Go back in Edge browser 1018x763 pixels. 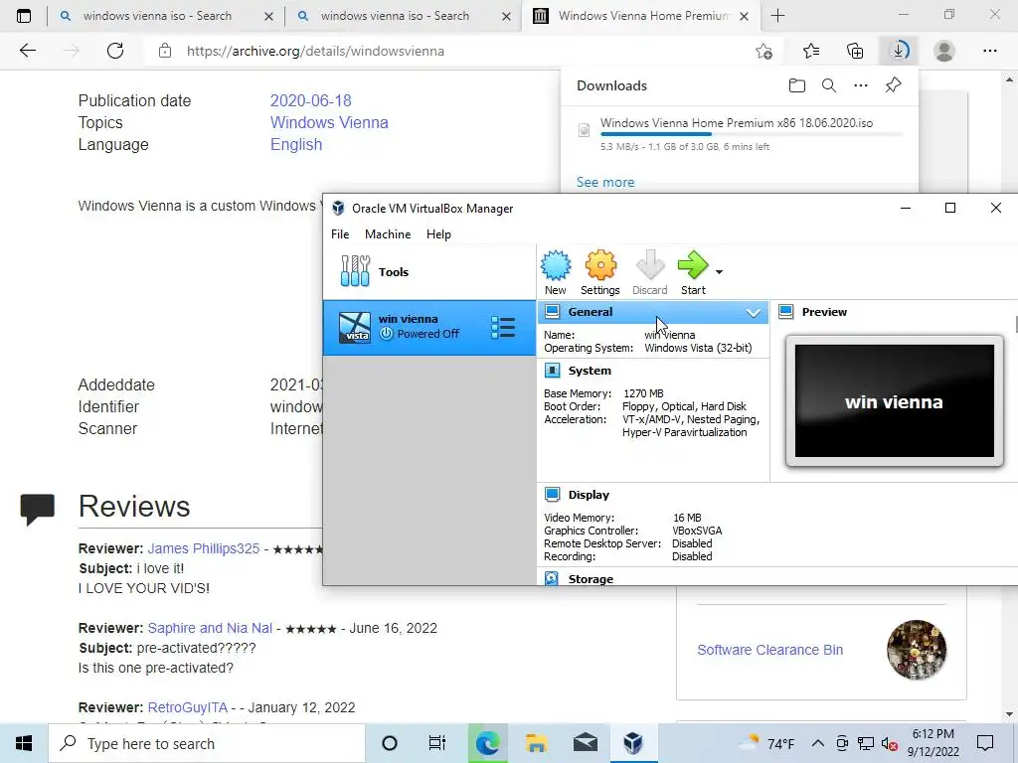coord(27,51)
